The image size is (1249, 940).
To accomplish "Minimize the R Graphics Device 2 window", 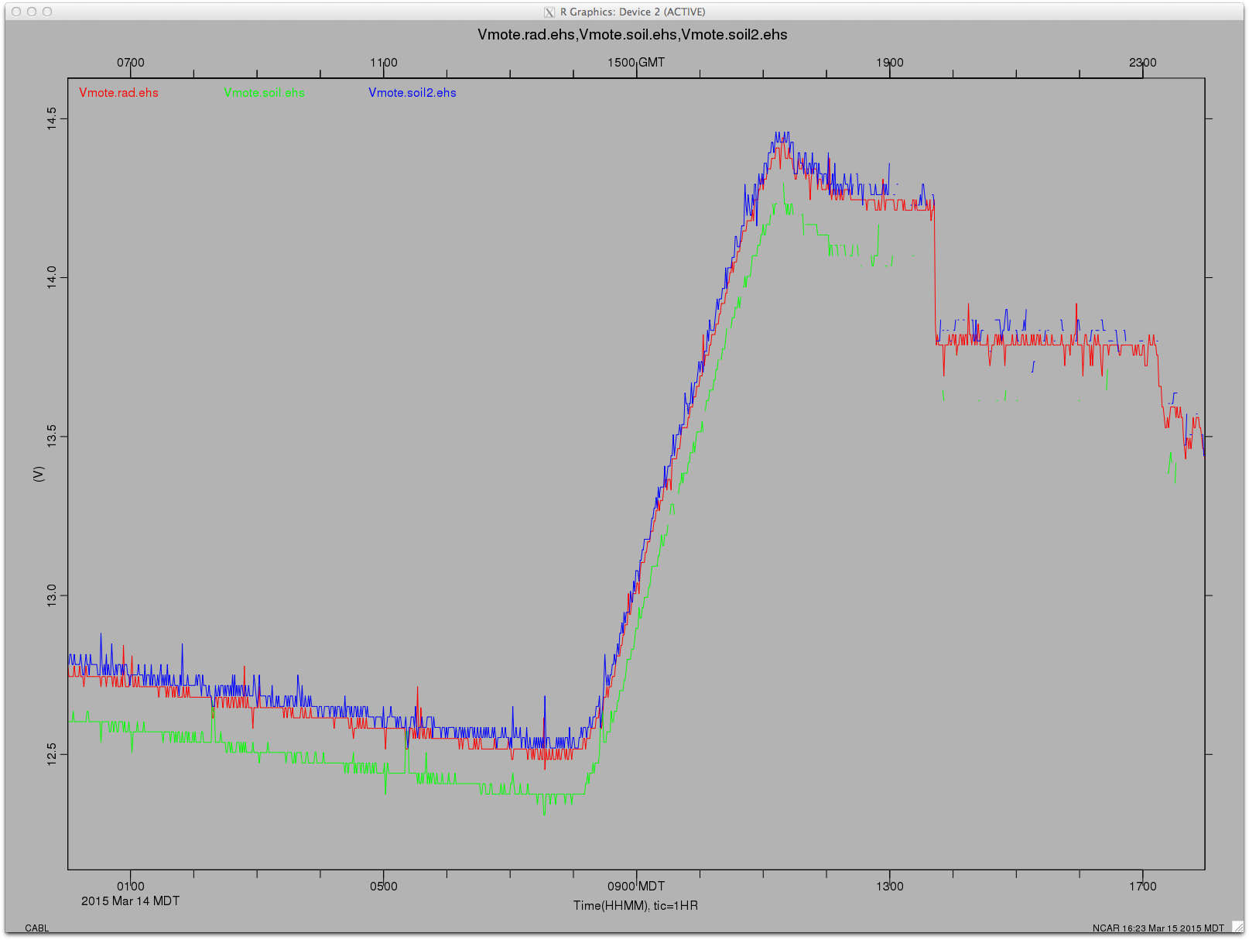I will tap(32, 12).
